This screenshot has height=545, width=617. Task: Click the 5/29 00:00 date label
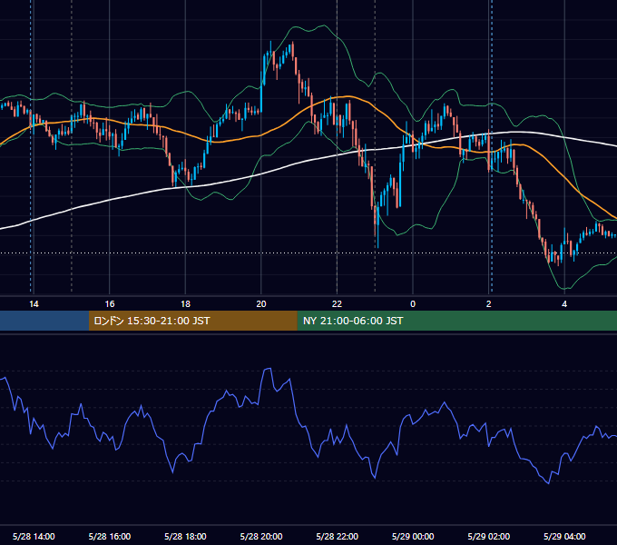(413, 536)
